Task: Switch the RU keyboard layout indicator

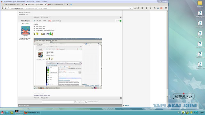Action: tap(196, 112)
